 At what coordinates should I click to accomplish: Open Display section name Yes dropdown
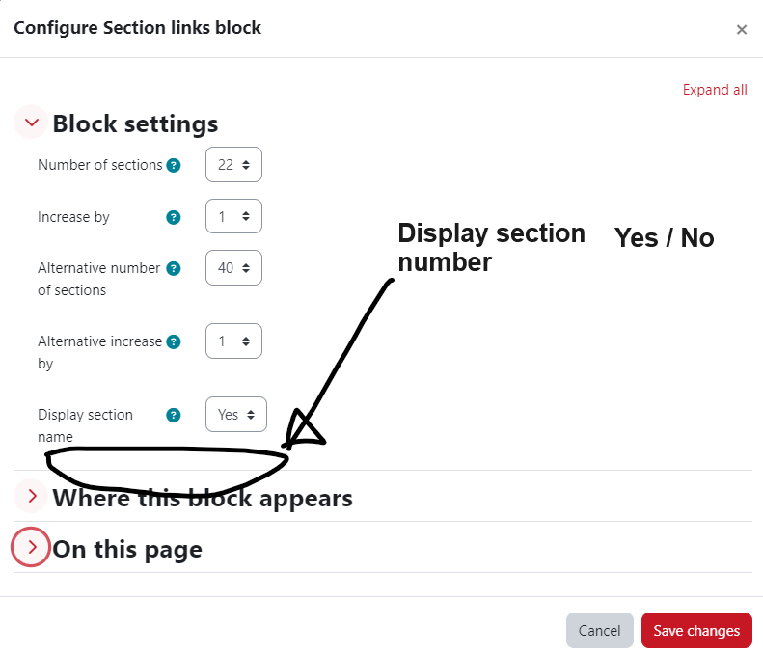point(236,414)
